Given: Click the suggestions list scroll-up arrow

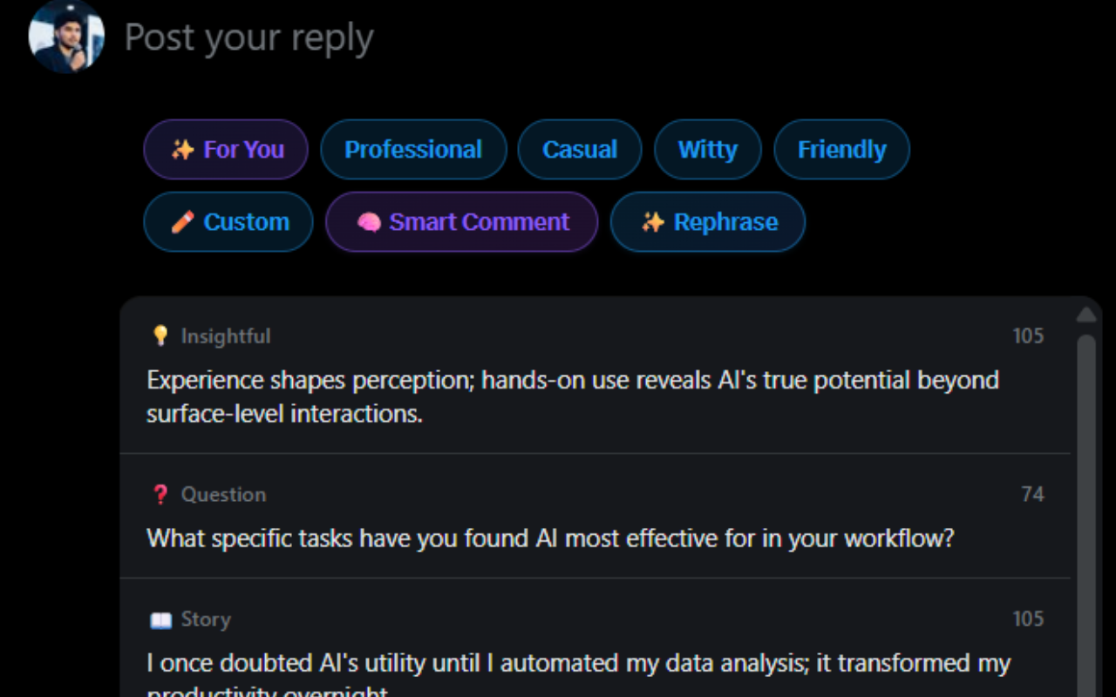Looking at the screenshot, I should [x=1086, y=315].
